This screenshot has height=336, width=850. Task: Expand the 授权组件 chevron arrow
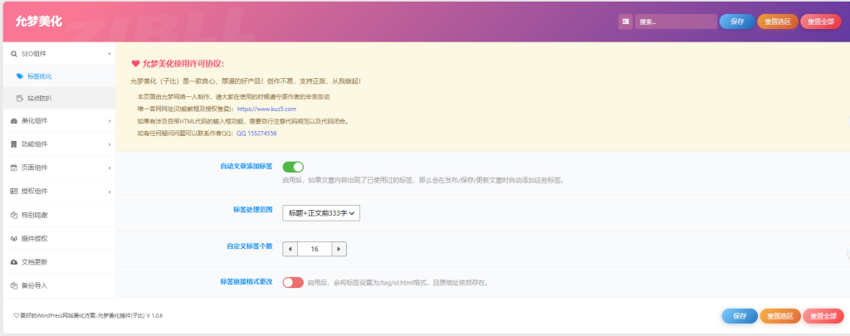coord(110,192)
